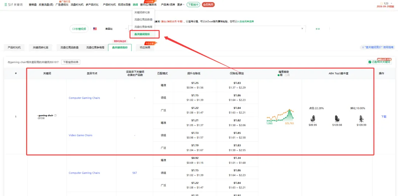The image size is (398, 196).
Task: Click the $1.37 ~ $2.29 bid range cell
Action: tap(237, 88)
